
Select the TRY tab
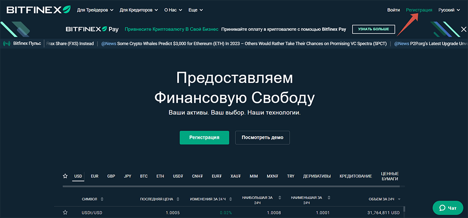pos(291,176)
